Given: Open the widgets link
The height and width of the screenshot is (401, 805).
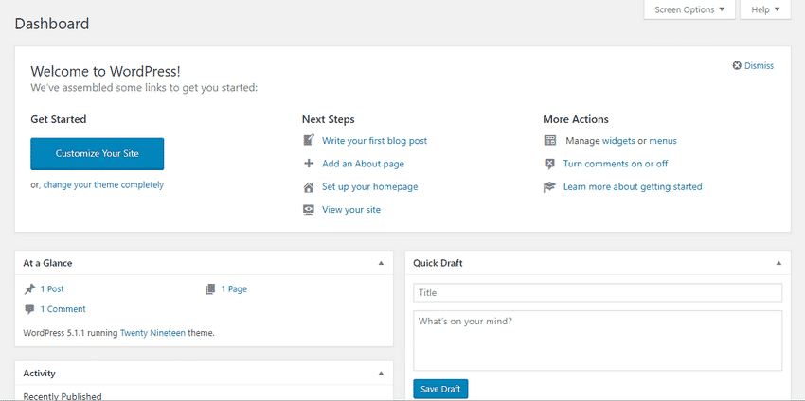Looking at the screenshot, I should (x=618, y=141).
